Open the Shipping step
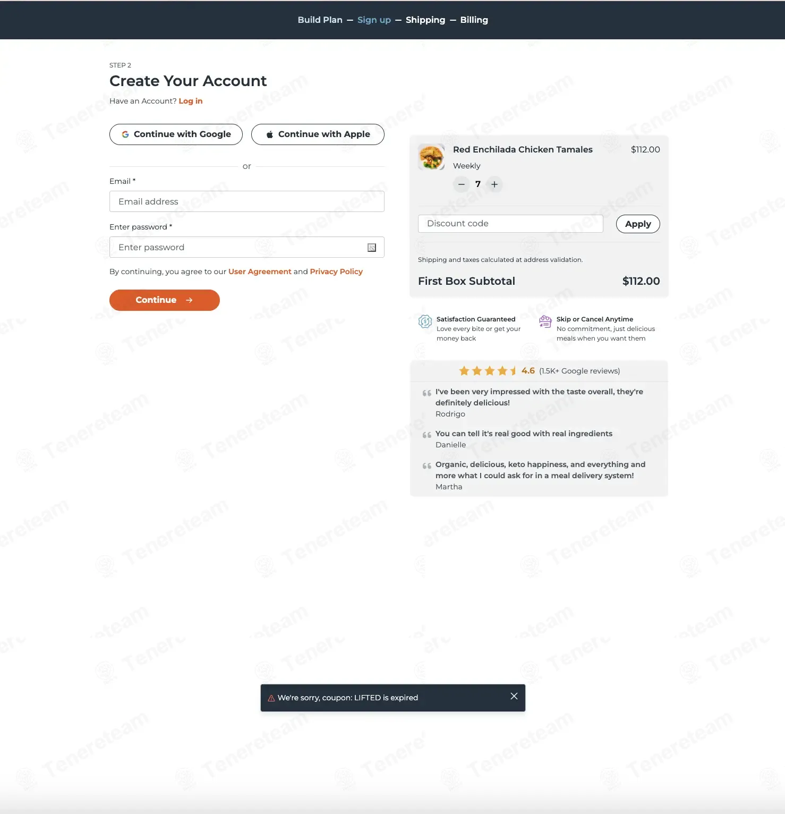The height and width of the screenshot is (814, 785). (425, 20)
